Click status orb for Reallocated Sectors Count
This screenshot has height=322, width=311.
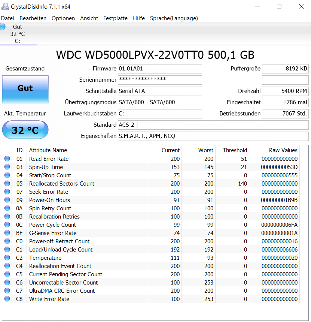coord(7,183)
